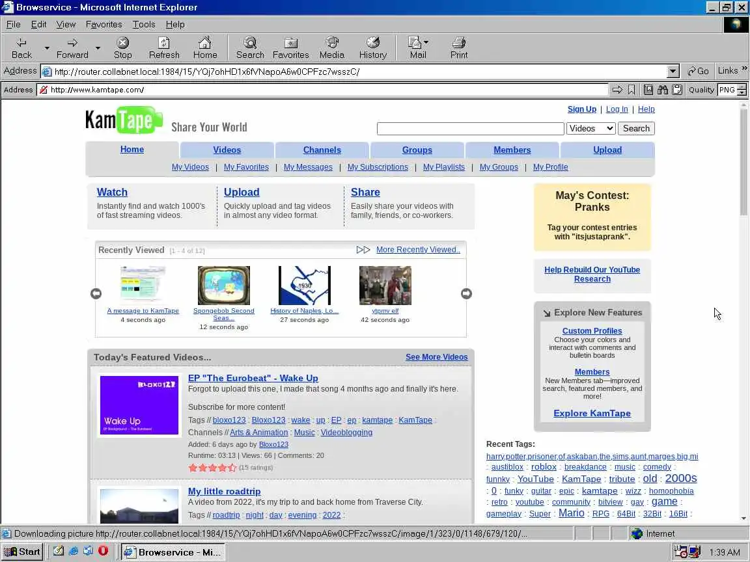This screenshot has height=562, width=750.
Task: Open the Upload tab
Action: (607, 150)
